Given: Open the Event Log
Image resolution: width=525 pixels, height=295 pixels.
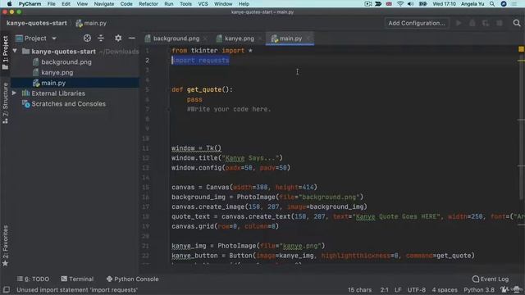Looking at the screenshot, I should point(491,279).
